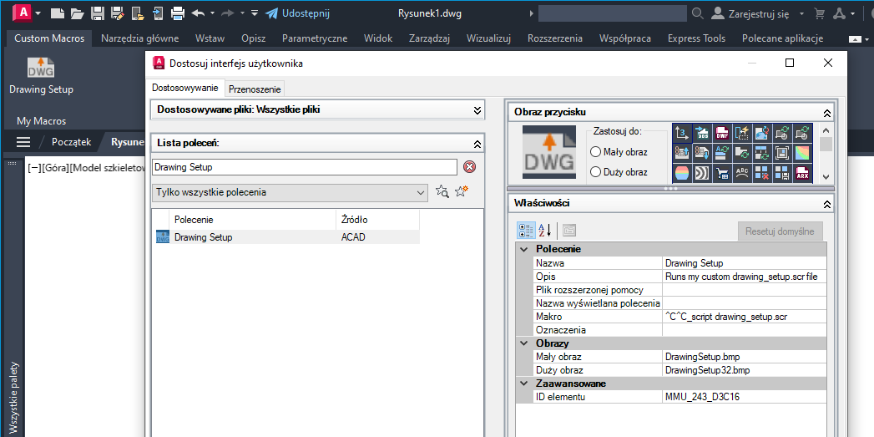Click the find command or text icon
Screen dimensions: 874x437
[x=442, y=192]
